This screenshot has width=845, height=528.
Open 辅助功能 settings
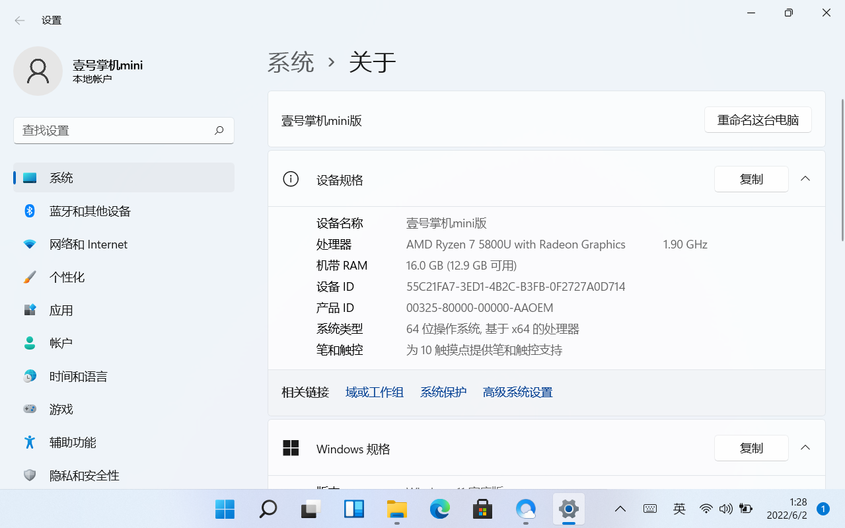124,442
